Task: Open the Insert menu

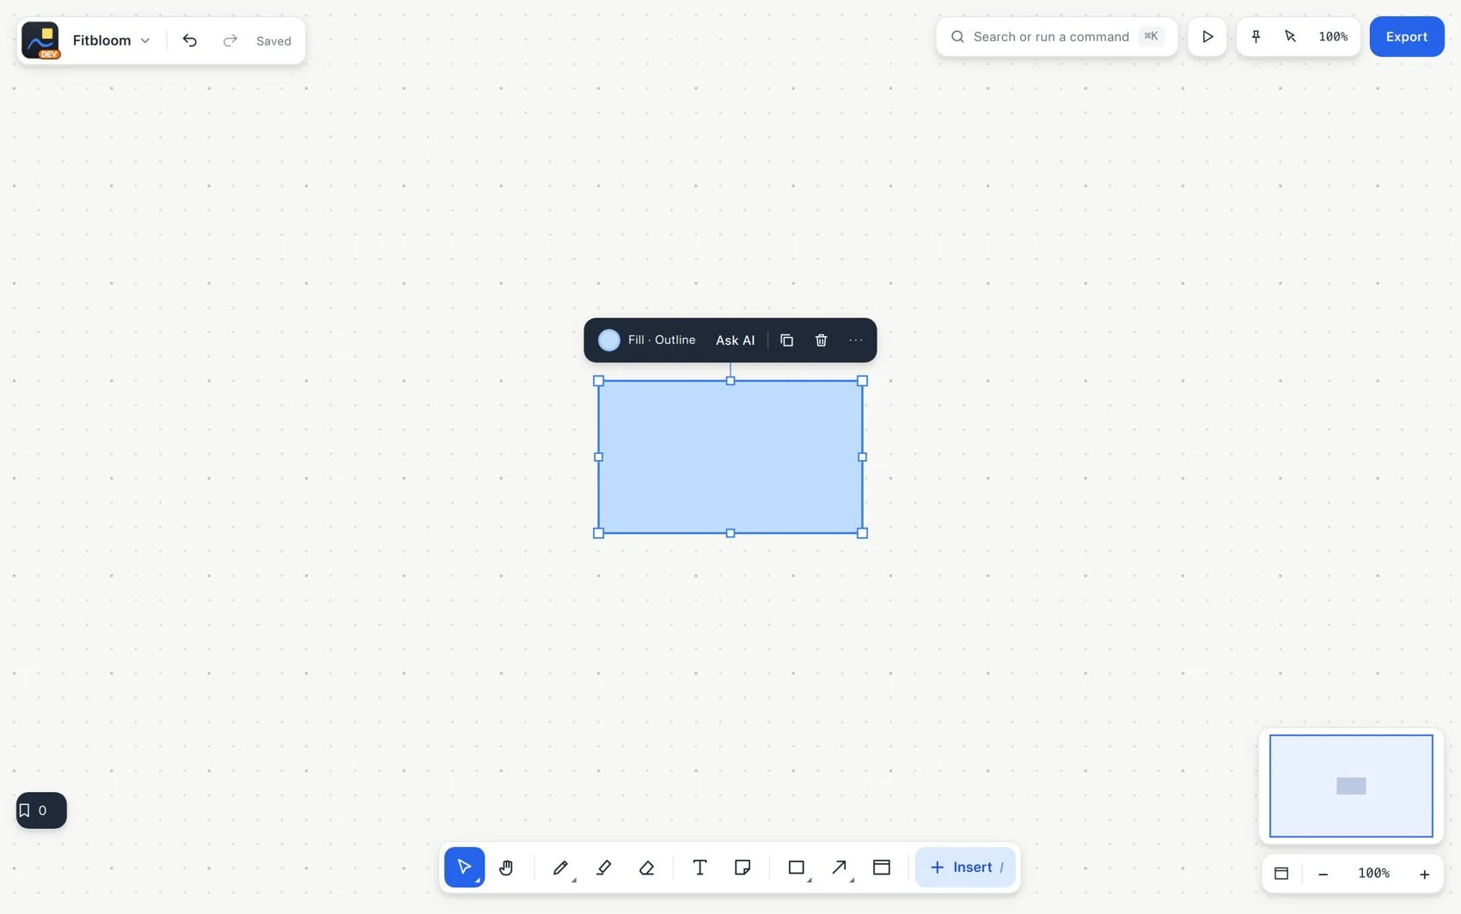Action: 965,867
